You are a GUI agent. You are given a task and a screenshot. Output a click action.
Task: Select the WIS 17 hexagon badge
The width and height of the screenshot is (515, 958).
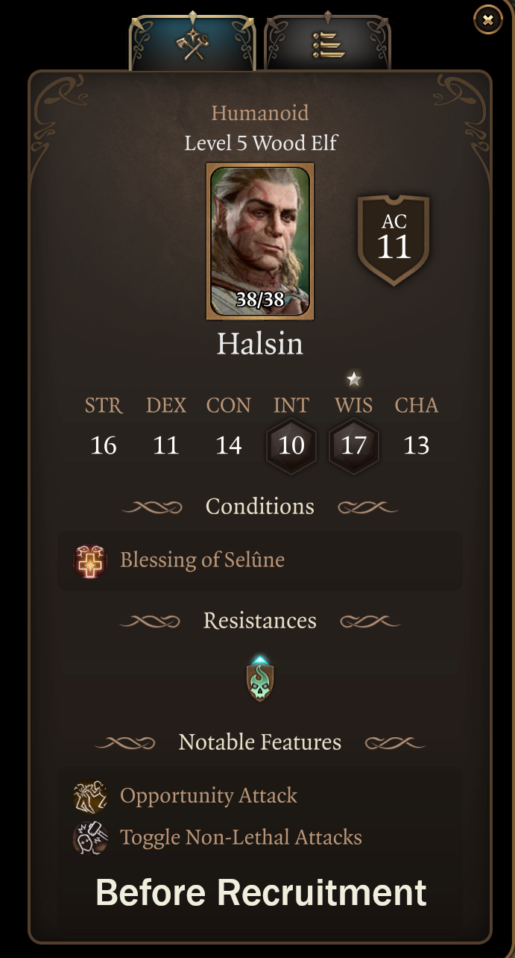[x=354, y=445]
